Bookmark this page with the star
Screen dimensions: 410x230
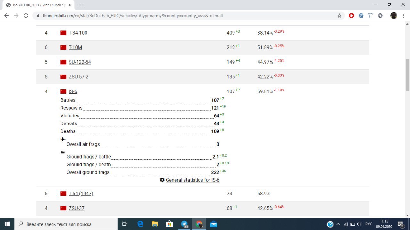340,15
